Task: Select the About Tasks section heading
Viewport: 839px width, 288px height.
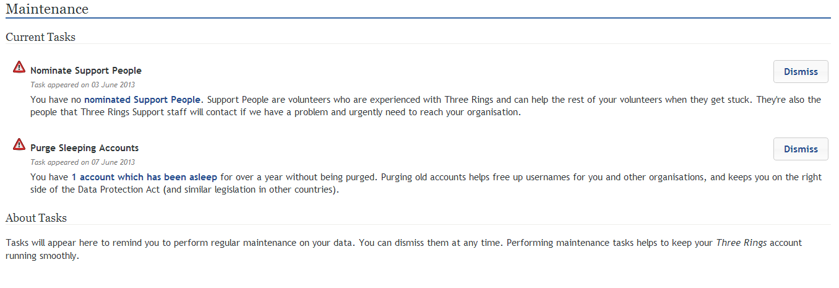Action: [36, 218]
